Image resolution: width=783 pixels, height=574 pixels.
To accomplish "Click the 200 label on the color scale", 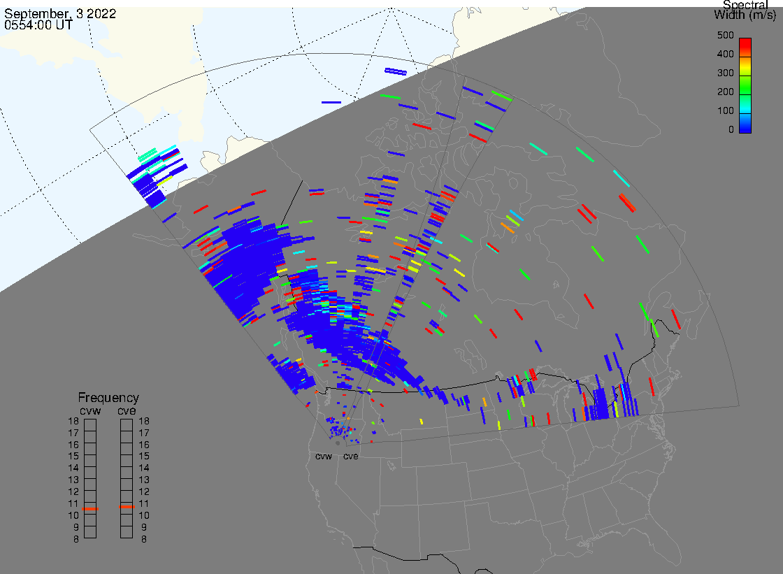I will tap(726, 92).
